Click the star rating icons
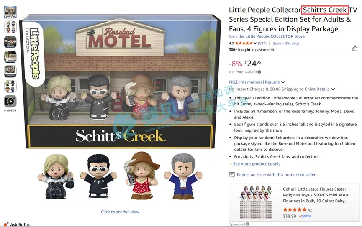Viewport: 362px width, 227px height. coord(244,43)
